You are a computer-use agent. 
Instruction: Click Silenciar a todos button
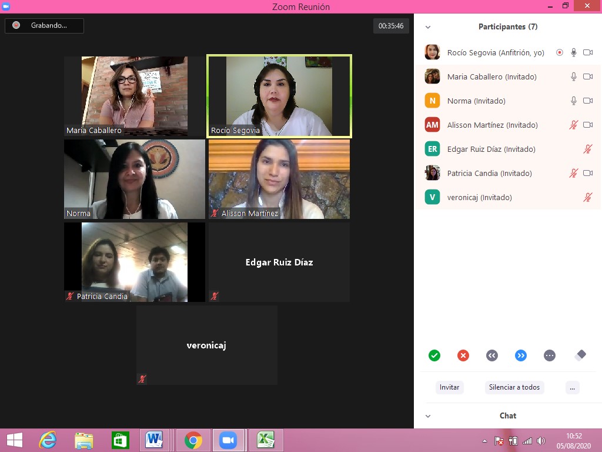point(514,387)
